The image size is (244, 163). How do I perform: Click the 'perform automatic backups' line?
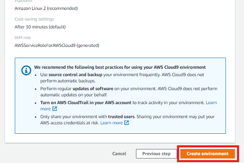pos(68,81)
